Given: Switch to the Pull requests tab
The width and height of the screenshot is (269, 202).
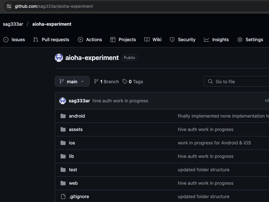Looking at the screenshot, I should 51,40.
